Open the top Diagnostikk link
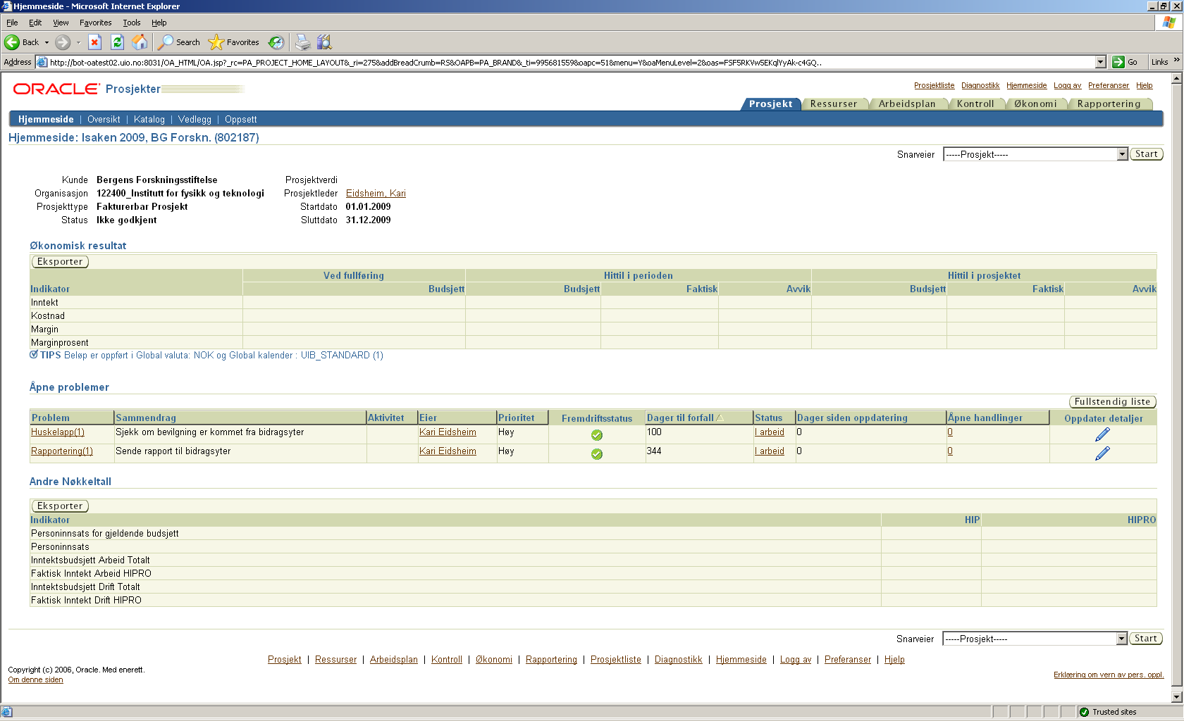The height and width of the screenshot is (721, 1184). pos(980,85)
